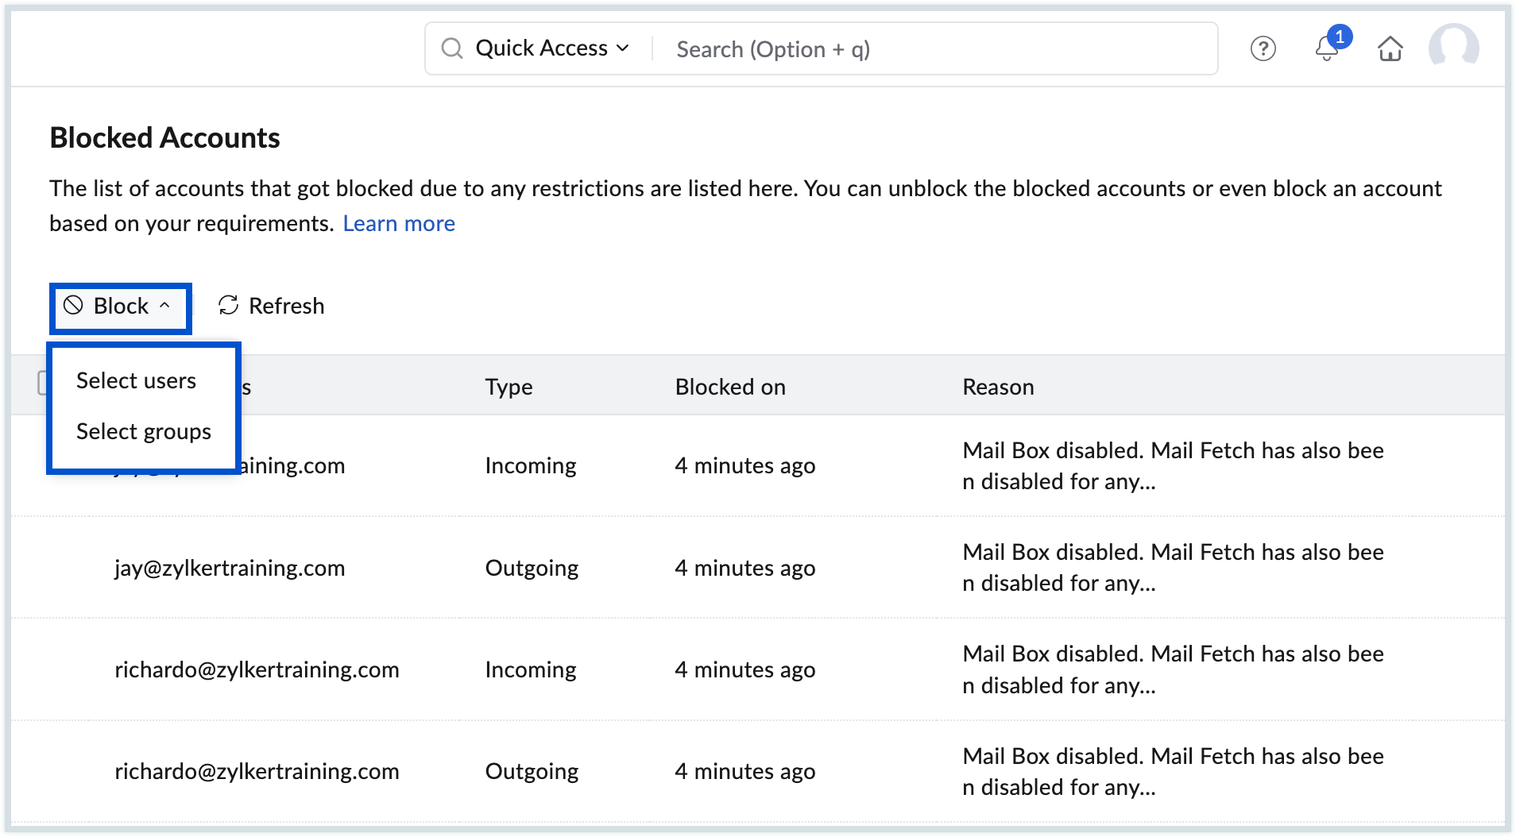Click the Blocked on column header
Viewport: 1516px width, 837px height.
point(730,387)
